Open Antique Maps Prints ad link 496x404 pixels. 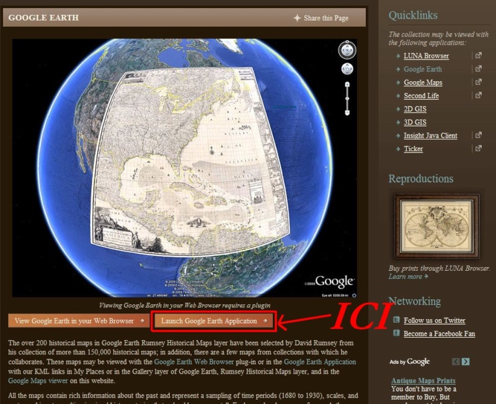tap(423, 380)
